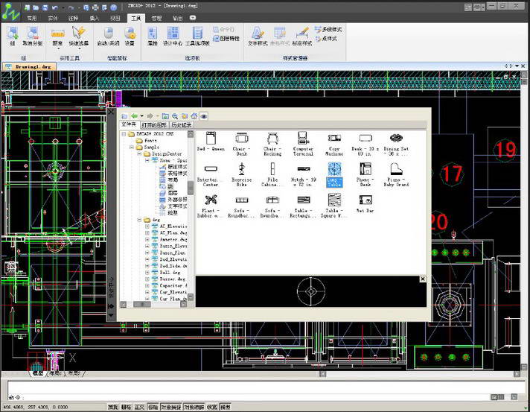Image resolution: width=530 pixels, height=412 pixels.
Task: Collapse the Sample folder tree node
Action: tap(130, 148)
